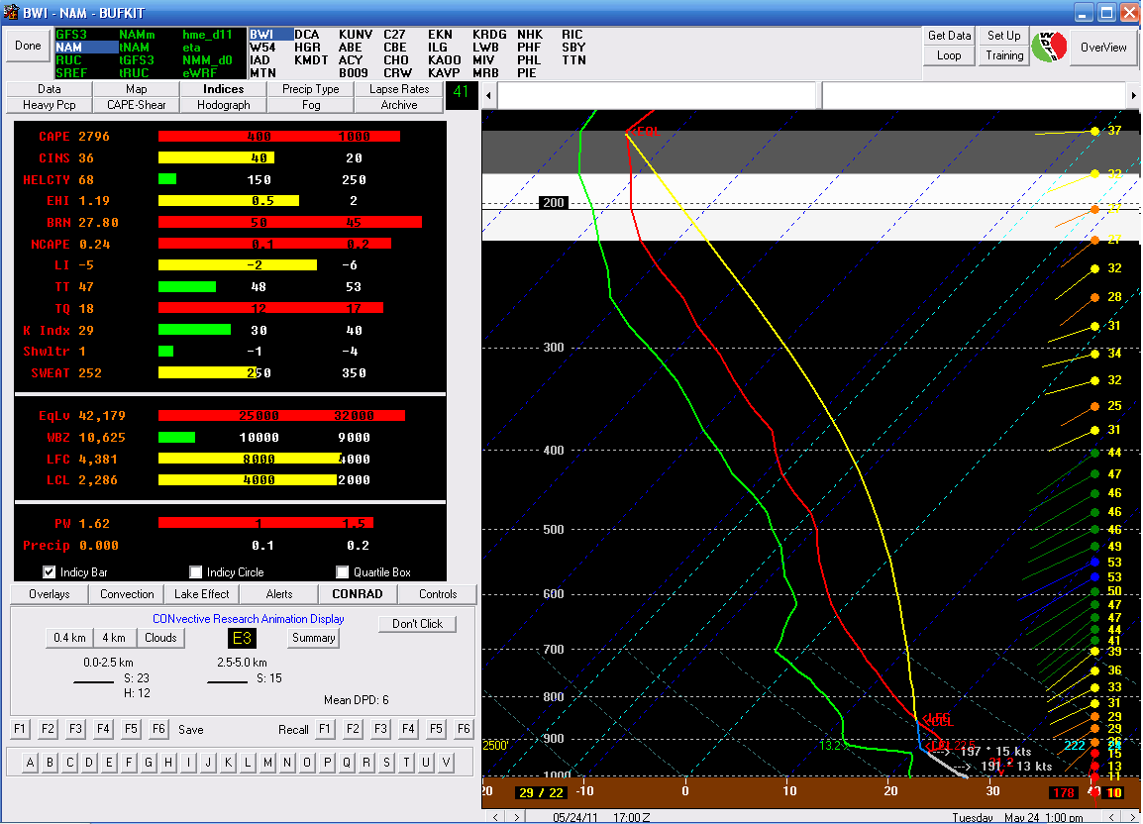This screenshot has width=1143, height=824.
Task: Open the OverView button
Action: [x=1103, y=48]
